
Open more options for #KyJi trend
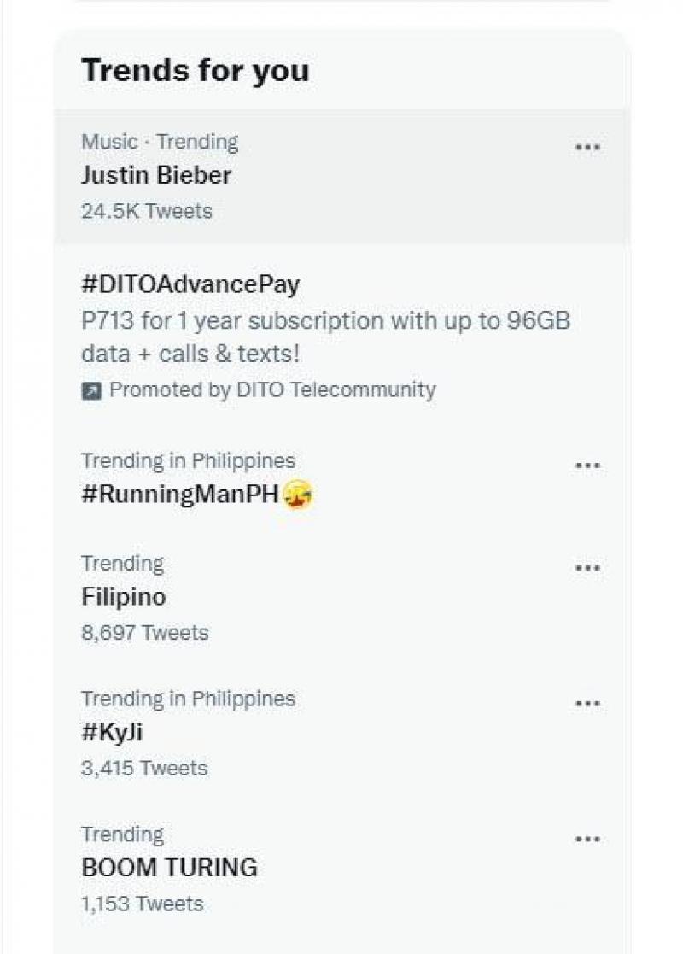[587, 704]
